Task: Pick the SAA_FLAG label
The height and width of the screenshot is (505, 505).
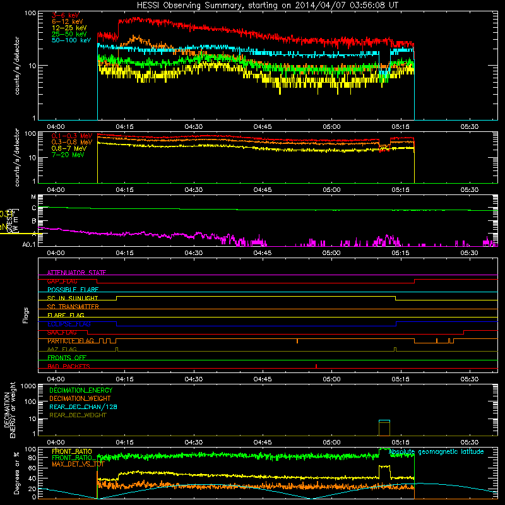Action: pyautogui.click(x=62, y=332)
